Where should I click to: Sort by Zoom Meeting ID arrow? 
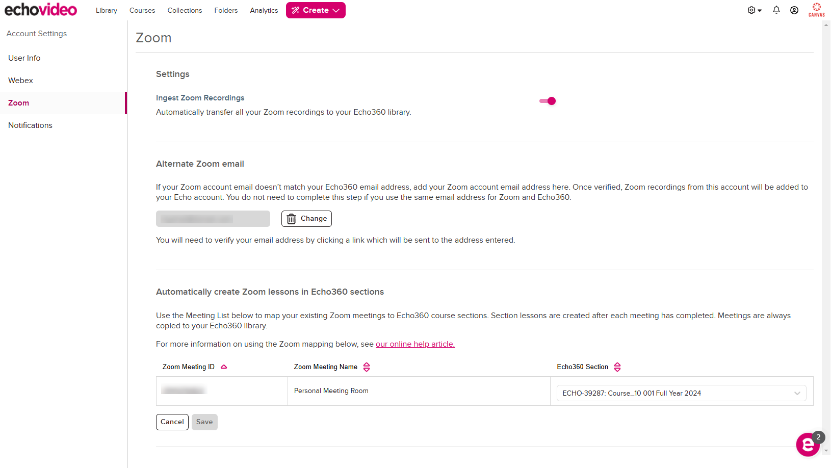[x=224, y=367]
